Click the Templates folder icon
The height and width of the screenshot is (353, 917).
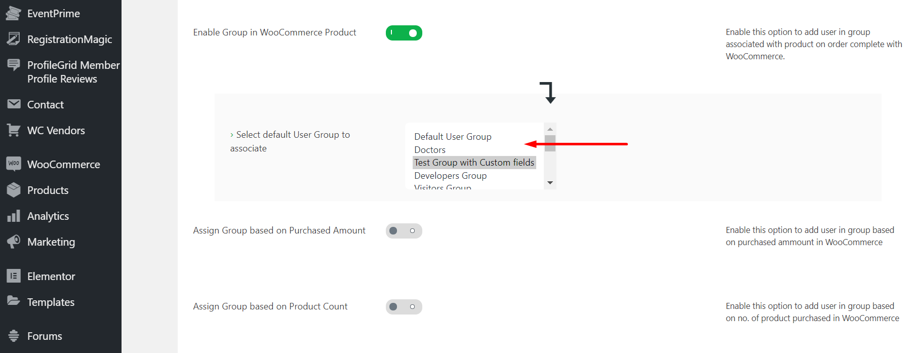point(14,301)
